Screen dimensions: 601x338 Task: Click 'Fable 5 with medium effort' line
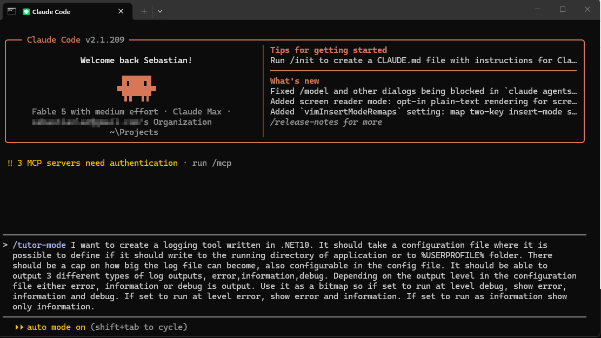(x=131, y=112)
